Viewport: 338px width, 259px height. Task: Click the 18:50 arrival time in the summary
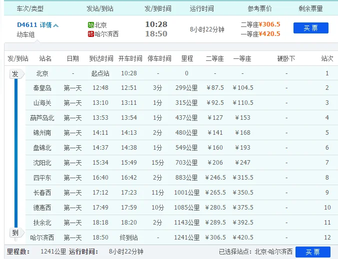[x=156, y=34]
